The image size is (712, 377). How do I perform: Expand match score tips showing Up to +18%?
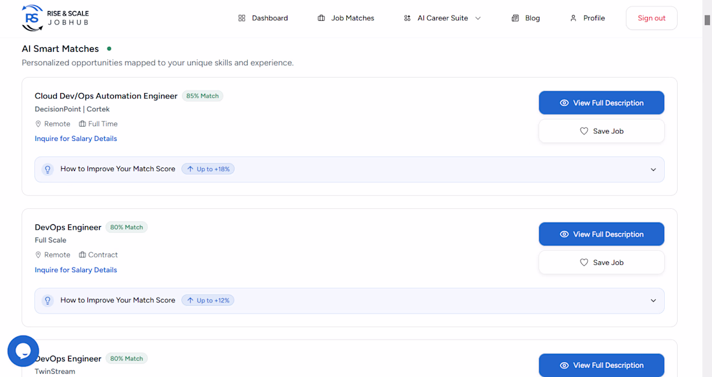(x=349, y=169)
